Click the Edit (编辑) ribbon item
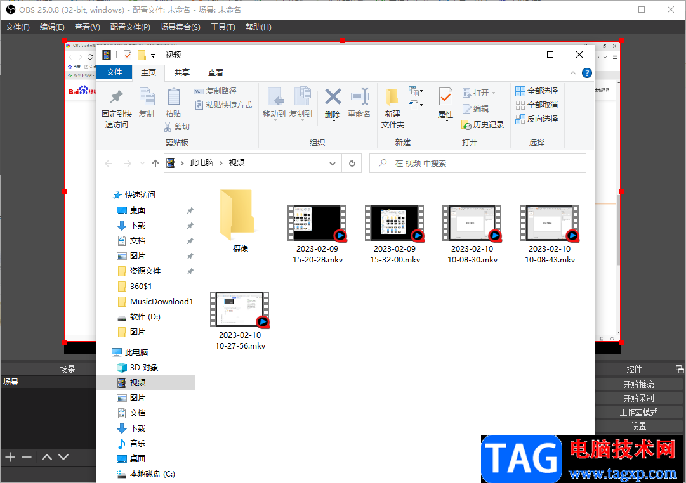This screenshot has width=686, height=483. pos(475,109)
